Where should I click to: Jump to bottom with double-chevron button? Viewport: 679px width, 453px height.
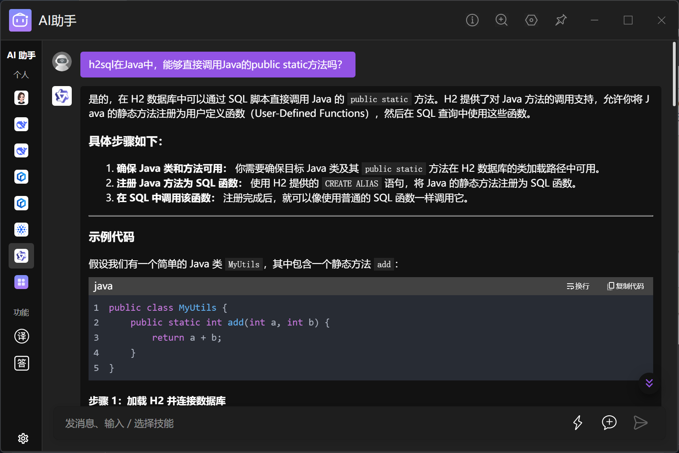point(649,383)
